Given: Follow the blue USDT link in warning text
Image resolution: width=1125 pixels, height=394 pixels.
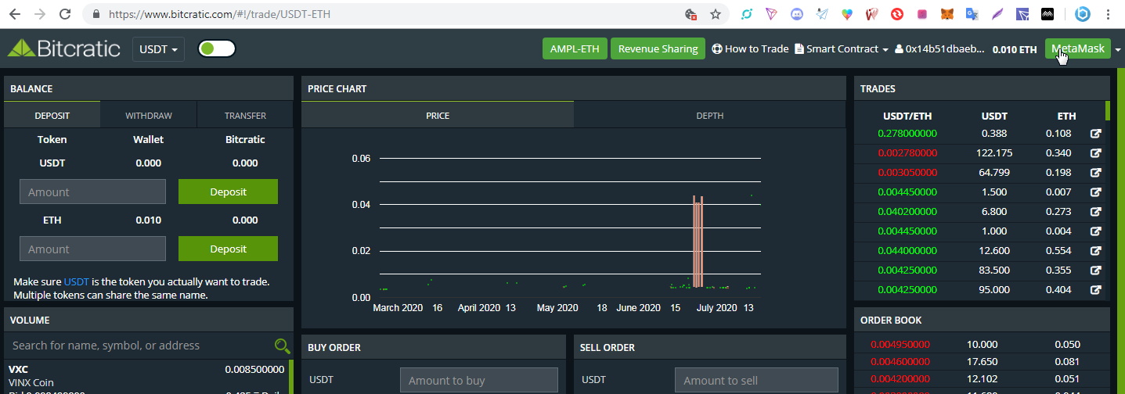Looking at the screenshot, I should pyautogui.click(x=77, y=281).
